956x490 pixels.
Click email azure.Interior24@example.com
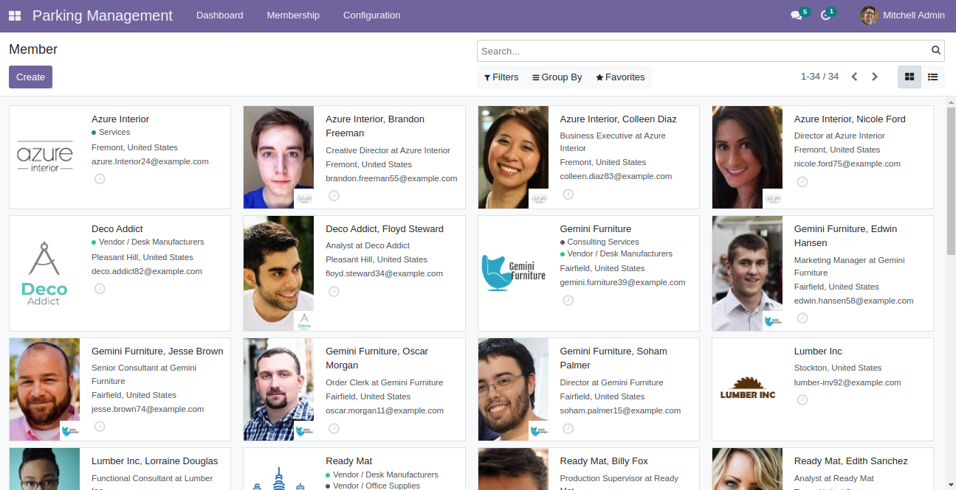click(150, 161)
